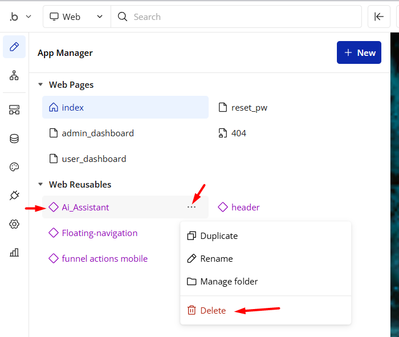Open the Settings gear icon
Screen dimensions: 399x337
14,224
